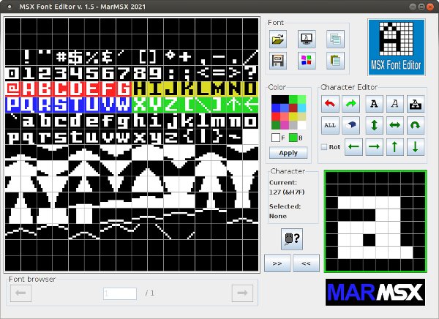Viewport: 439px width, 319px height.
Task: Pick the yellow palette color
Action: [293, 116]
